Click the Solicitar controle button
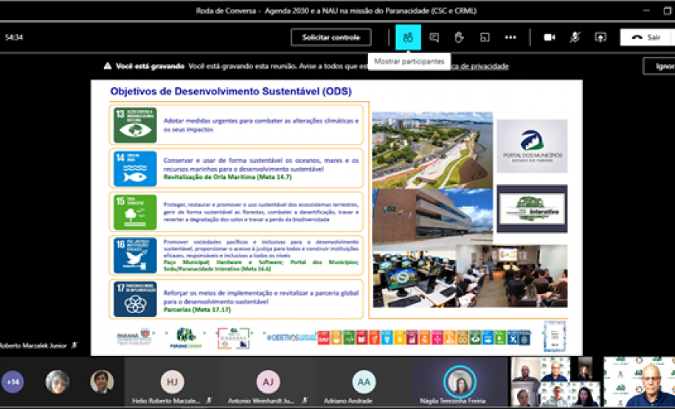The width and height of the screenshot is (675, 409). [x=330, y=38]
